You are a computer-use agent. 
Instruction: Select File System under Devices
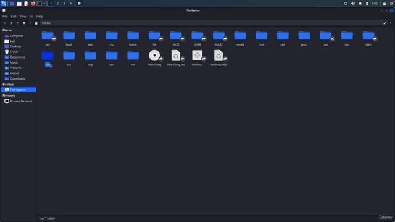coord(18,90)
